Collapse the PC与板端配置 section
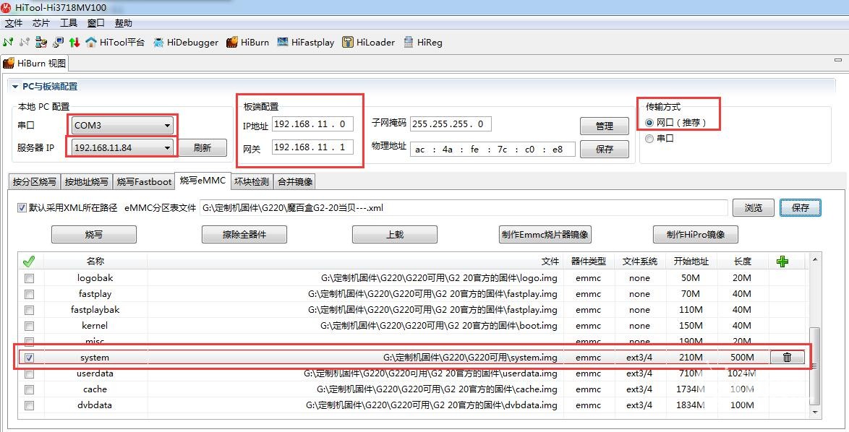Image resolution: width=849 pixels, height=432 pixels. (15, 87)
